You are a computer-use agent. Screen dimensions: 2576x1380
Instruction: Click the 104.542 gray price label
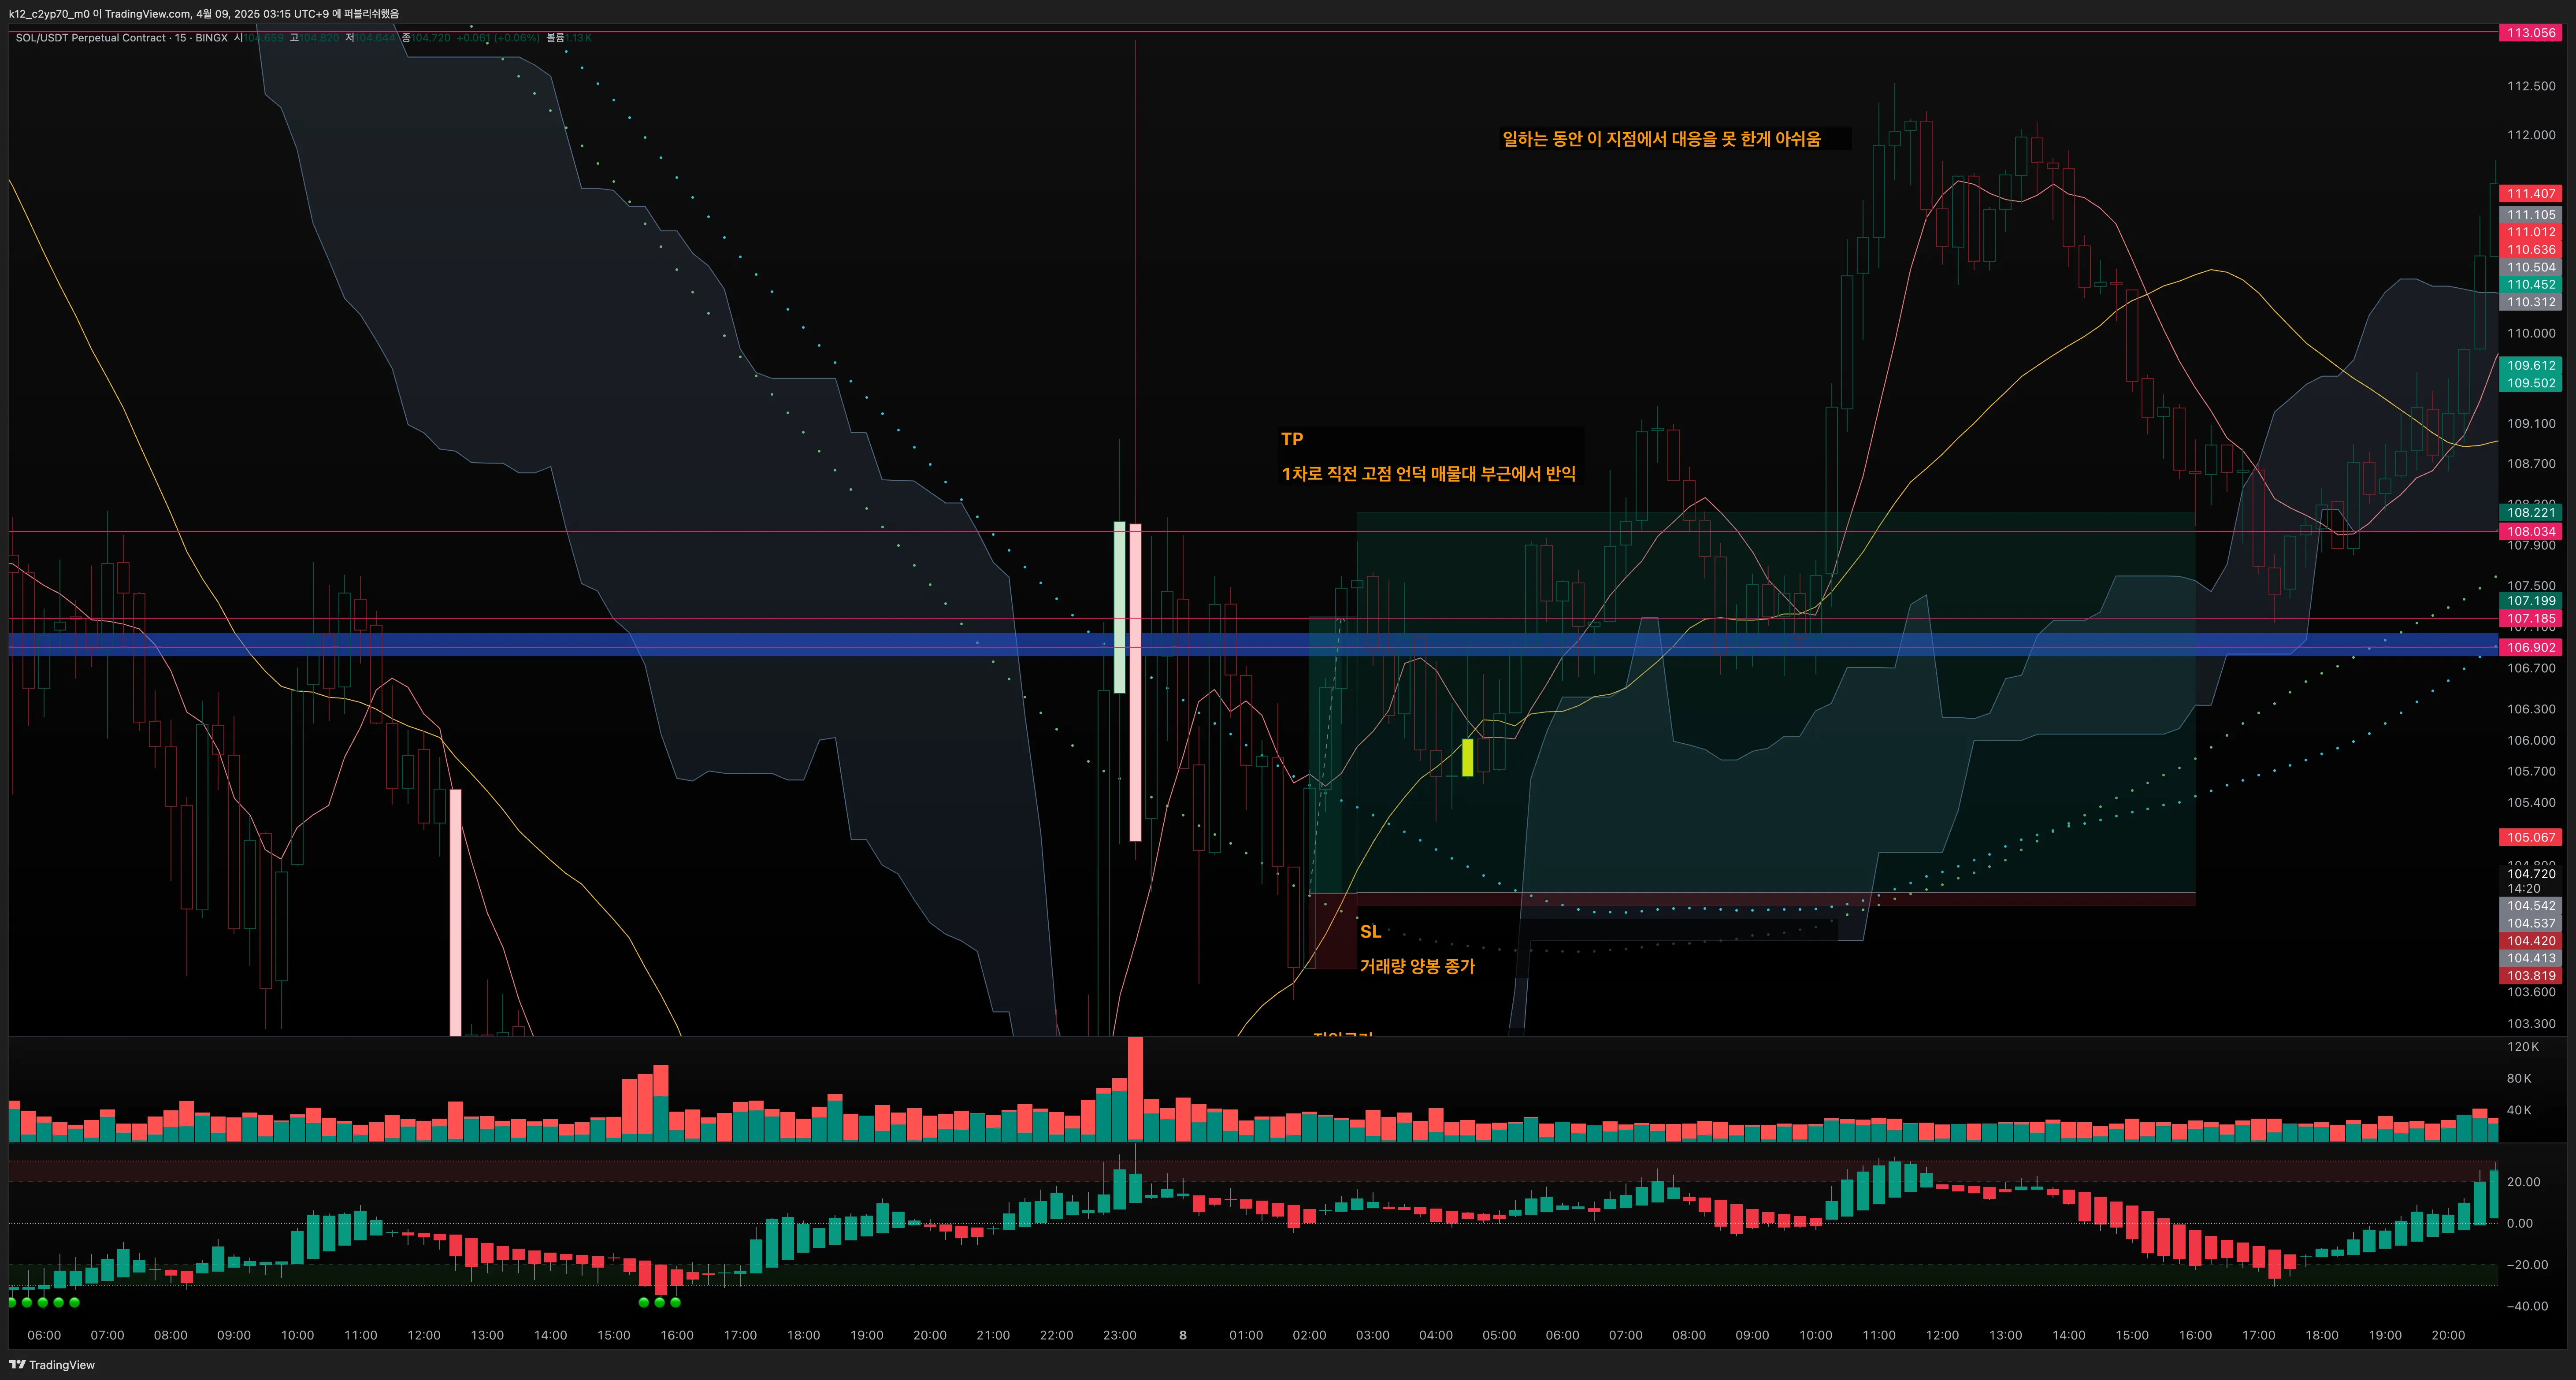pos(2531,906)
